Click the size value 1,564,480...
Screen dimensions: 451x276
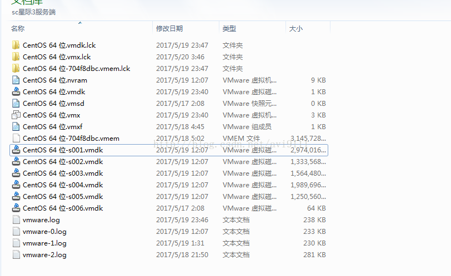(308, 173)
